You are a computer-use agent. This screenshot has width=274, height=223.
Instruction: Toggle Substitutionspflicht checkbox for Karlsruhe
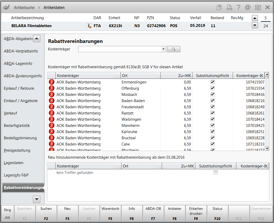point(213,132)
